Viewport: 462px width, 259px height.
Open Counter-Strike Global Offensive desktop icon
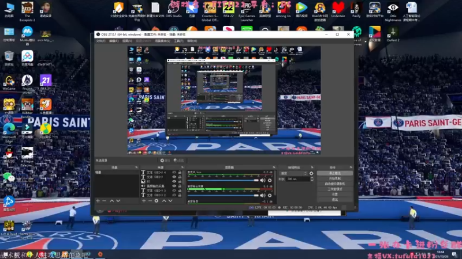click(210, 11)
